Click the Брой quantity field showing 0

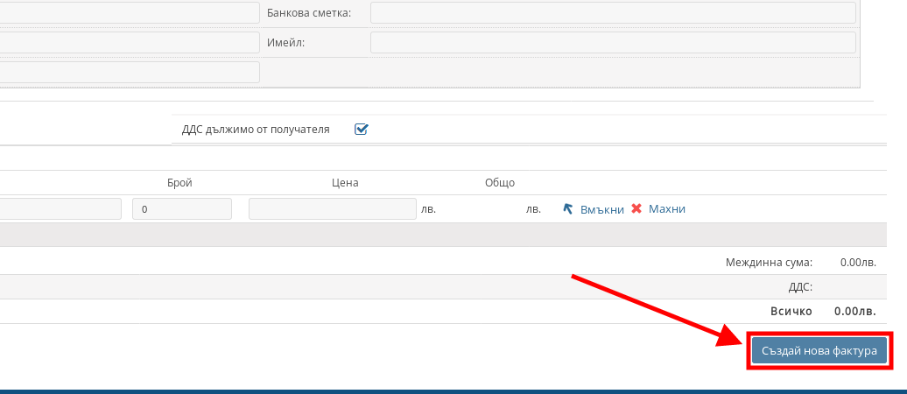click(x=181, y=209)
